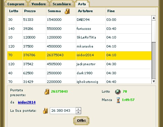The image size is (163, 127).
Task: Click the gold coins icon in Somma header
Action: coord(67,11)
